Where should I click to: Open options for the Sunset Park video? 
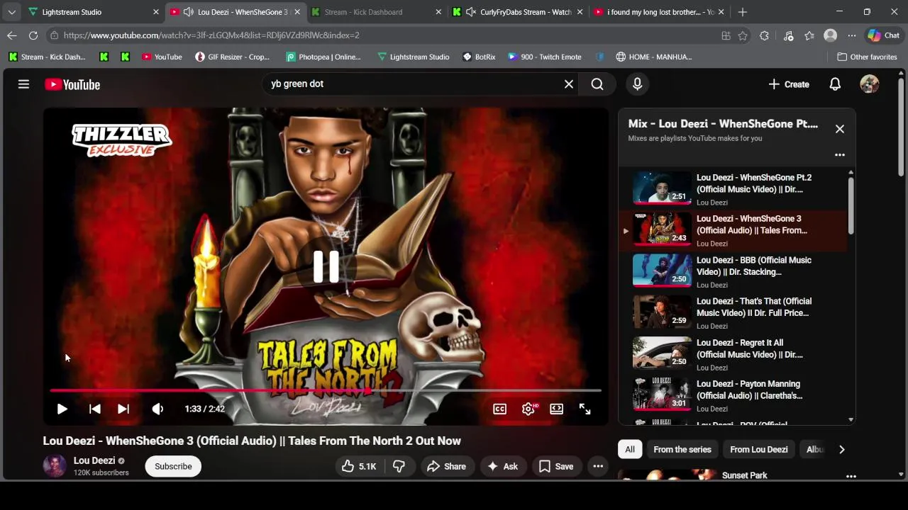[x=851, y=476]
